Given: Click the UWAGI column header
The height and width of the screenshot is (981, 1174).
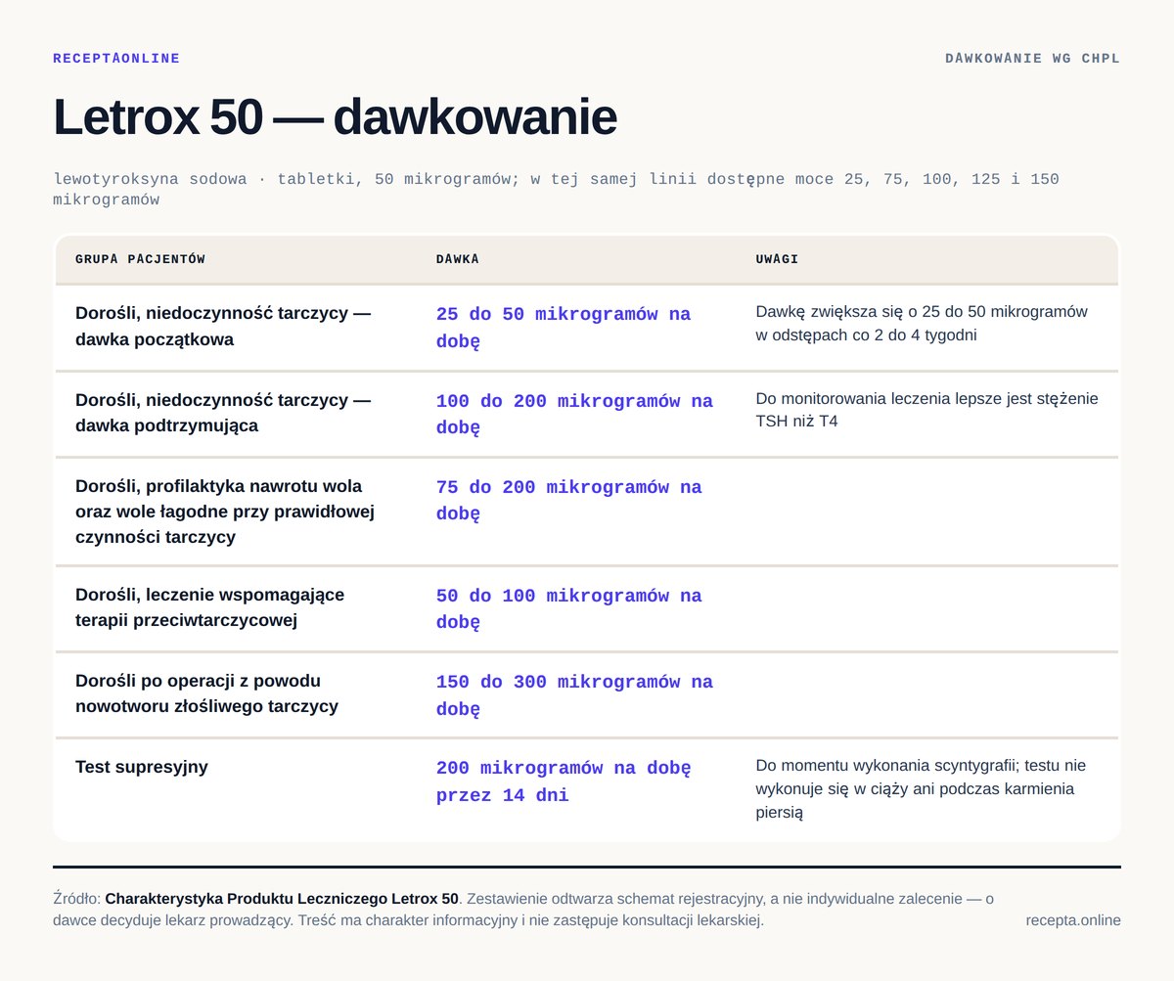Looking at the screenshot, I should pyautogui.click(x=777, y=259).
